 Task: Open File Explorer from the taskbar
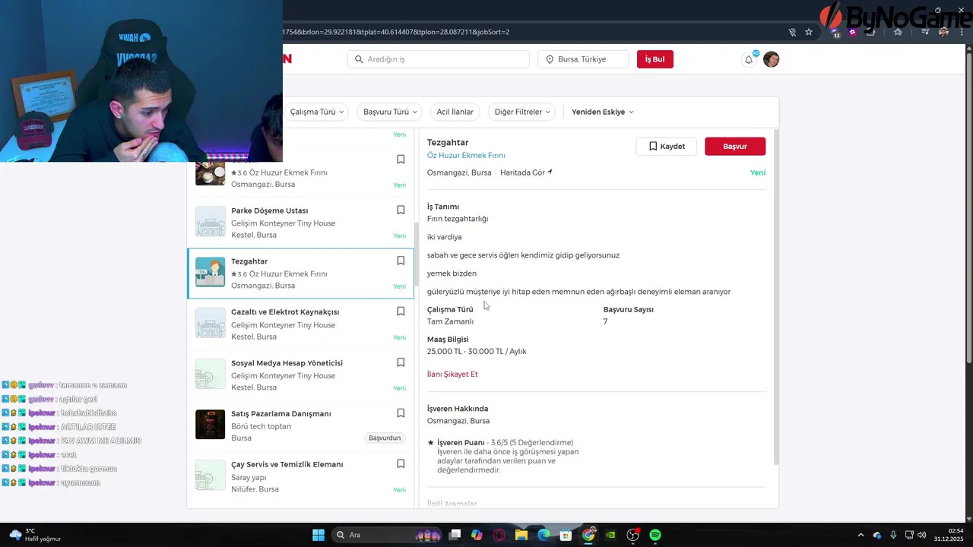click(x=521, y=535)
